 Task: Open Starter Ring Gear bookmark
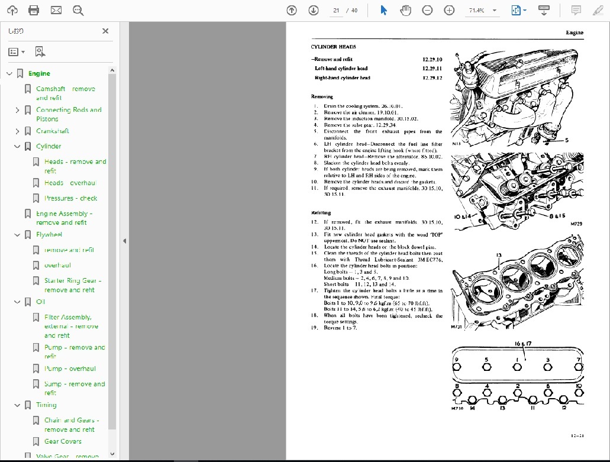(72, 285)
